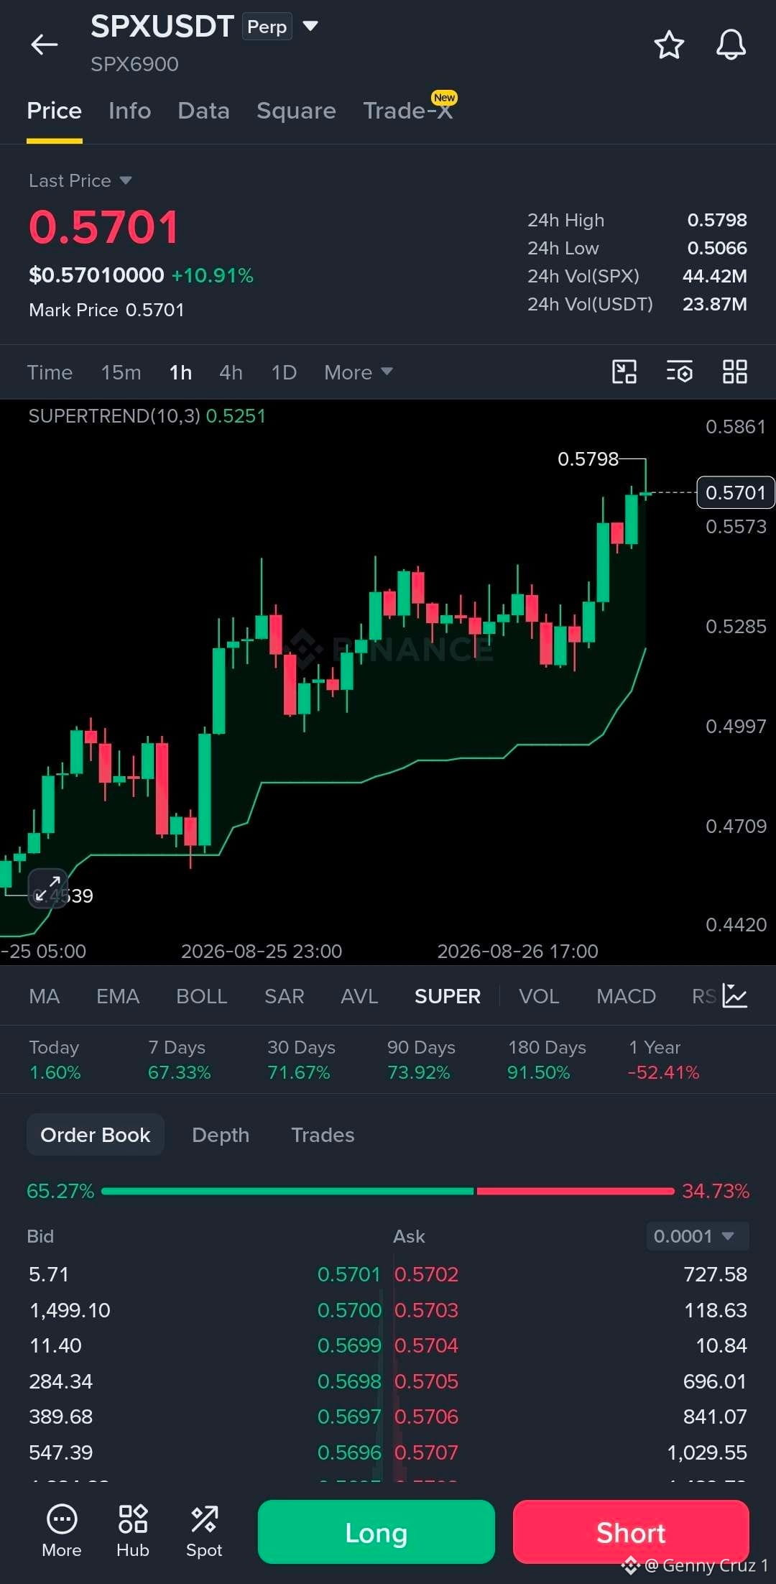776x1584 pixels.
Task: Select ask price 0.5705
Action: 426,1381
